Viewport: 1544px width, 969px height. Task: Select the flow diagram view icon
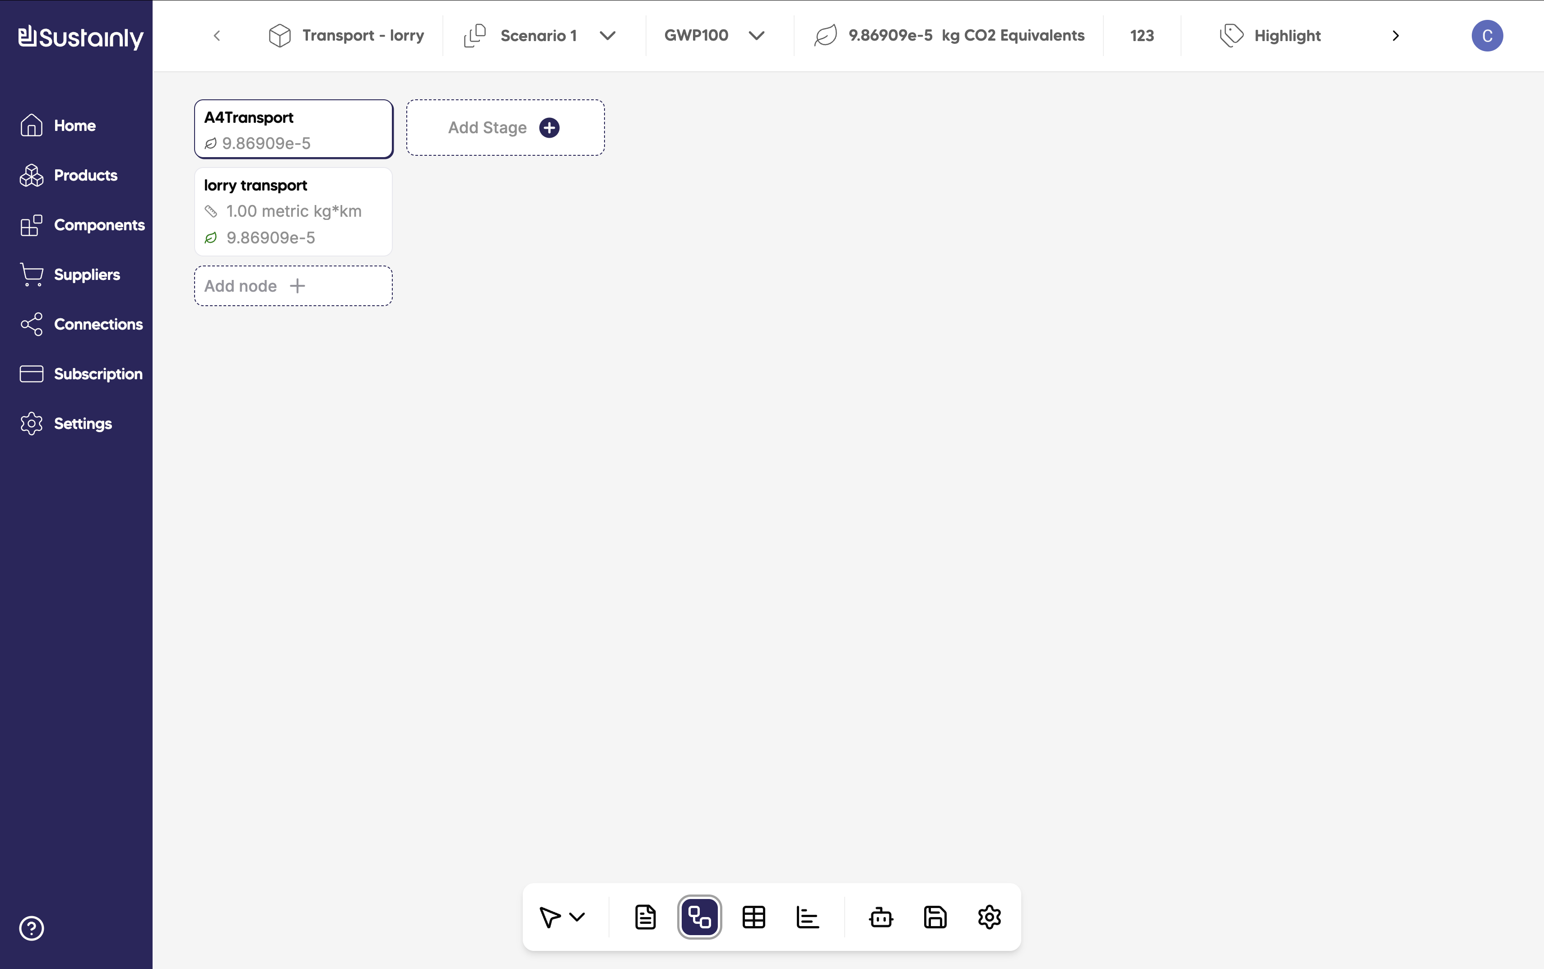click(699, 917)
